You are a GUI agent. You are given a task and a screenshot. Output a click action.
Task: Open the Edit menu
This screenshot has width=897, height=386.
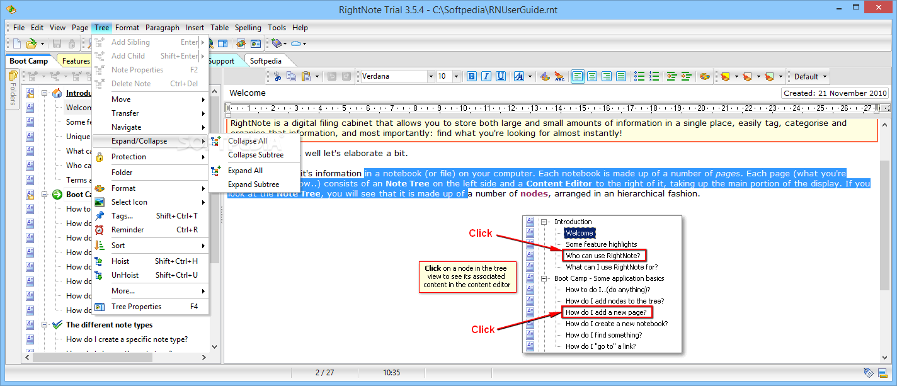tap(37, 27)
